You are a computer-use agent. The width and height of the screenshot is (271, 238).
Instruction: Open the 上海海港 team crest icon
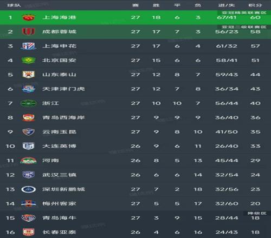pos(28,17)
